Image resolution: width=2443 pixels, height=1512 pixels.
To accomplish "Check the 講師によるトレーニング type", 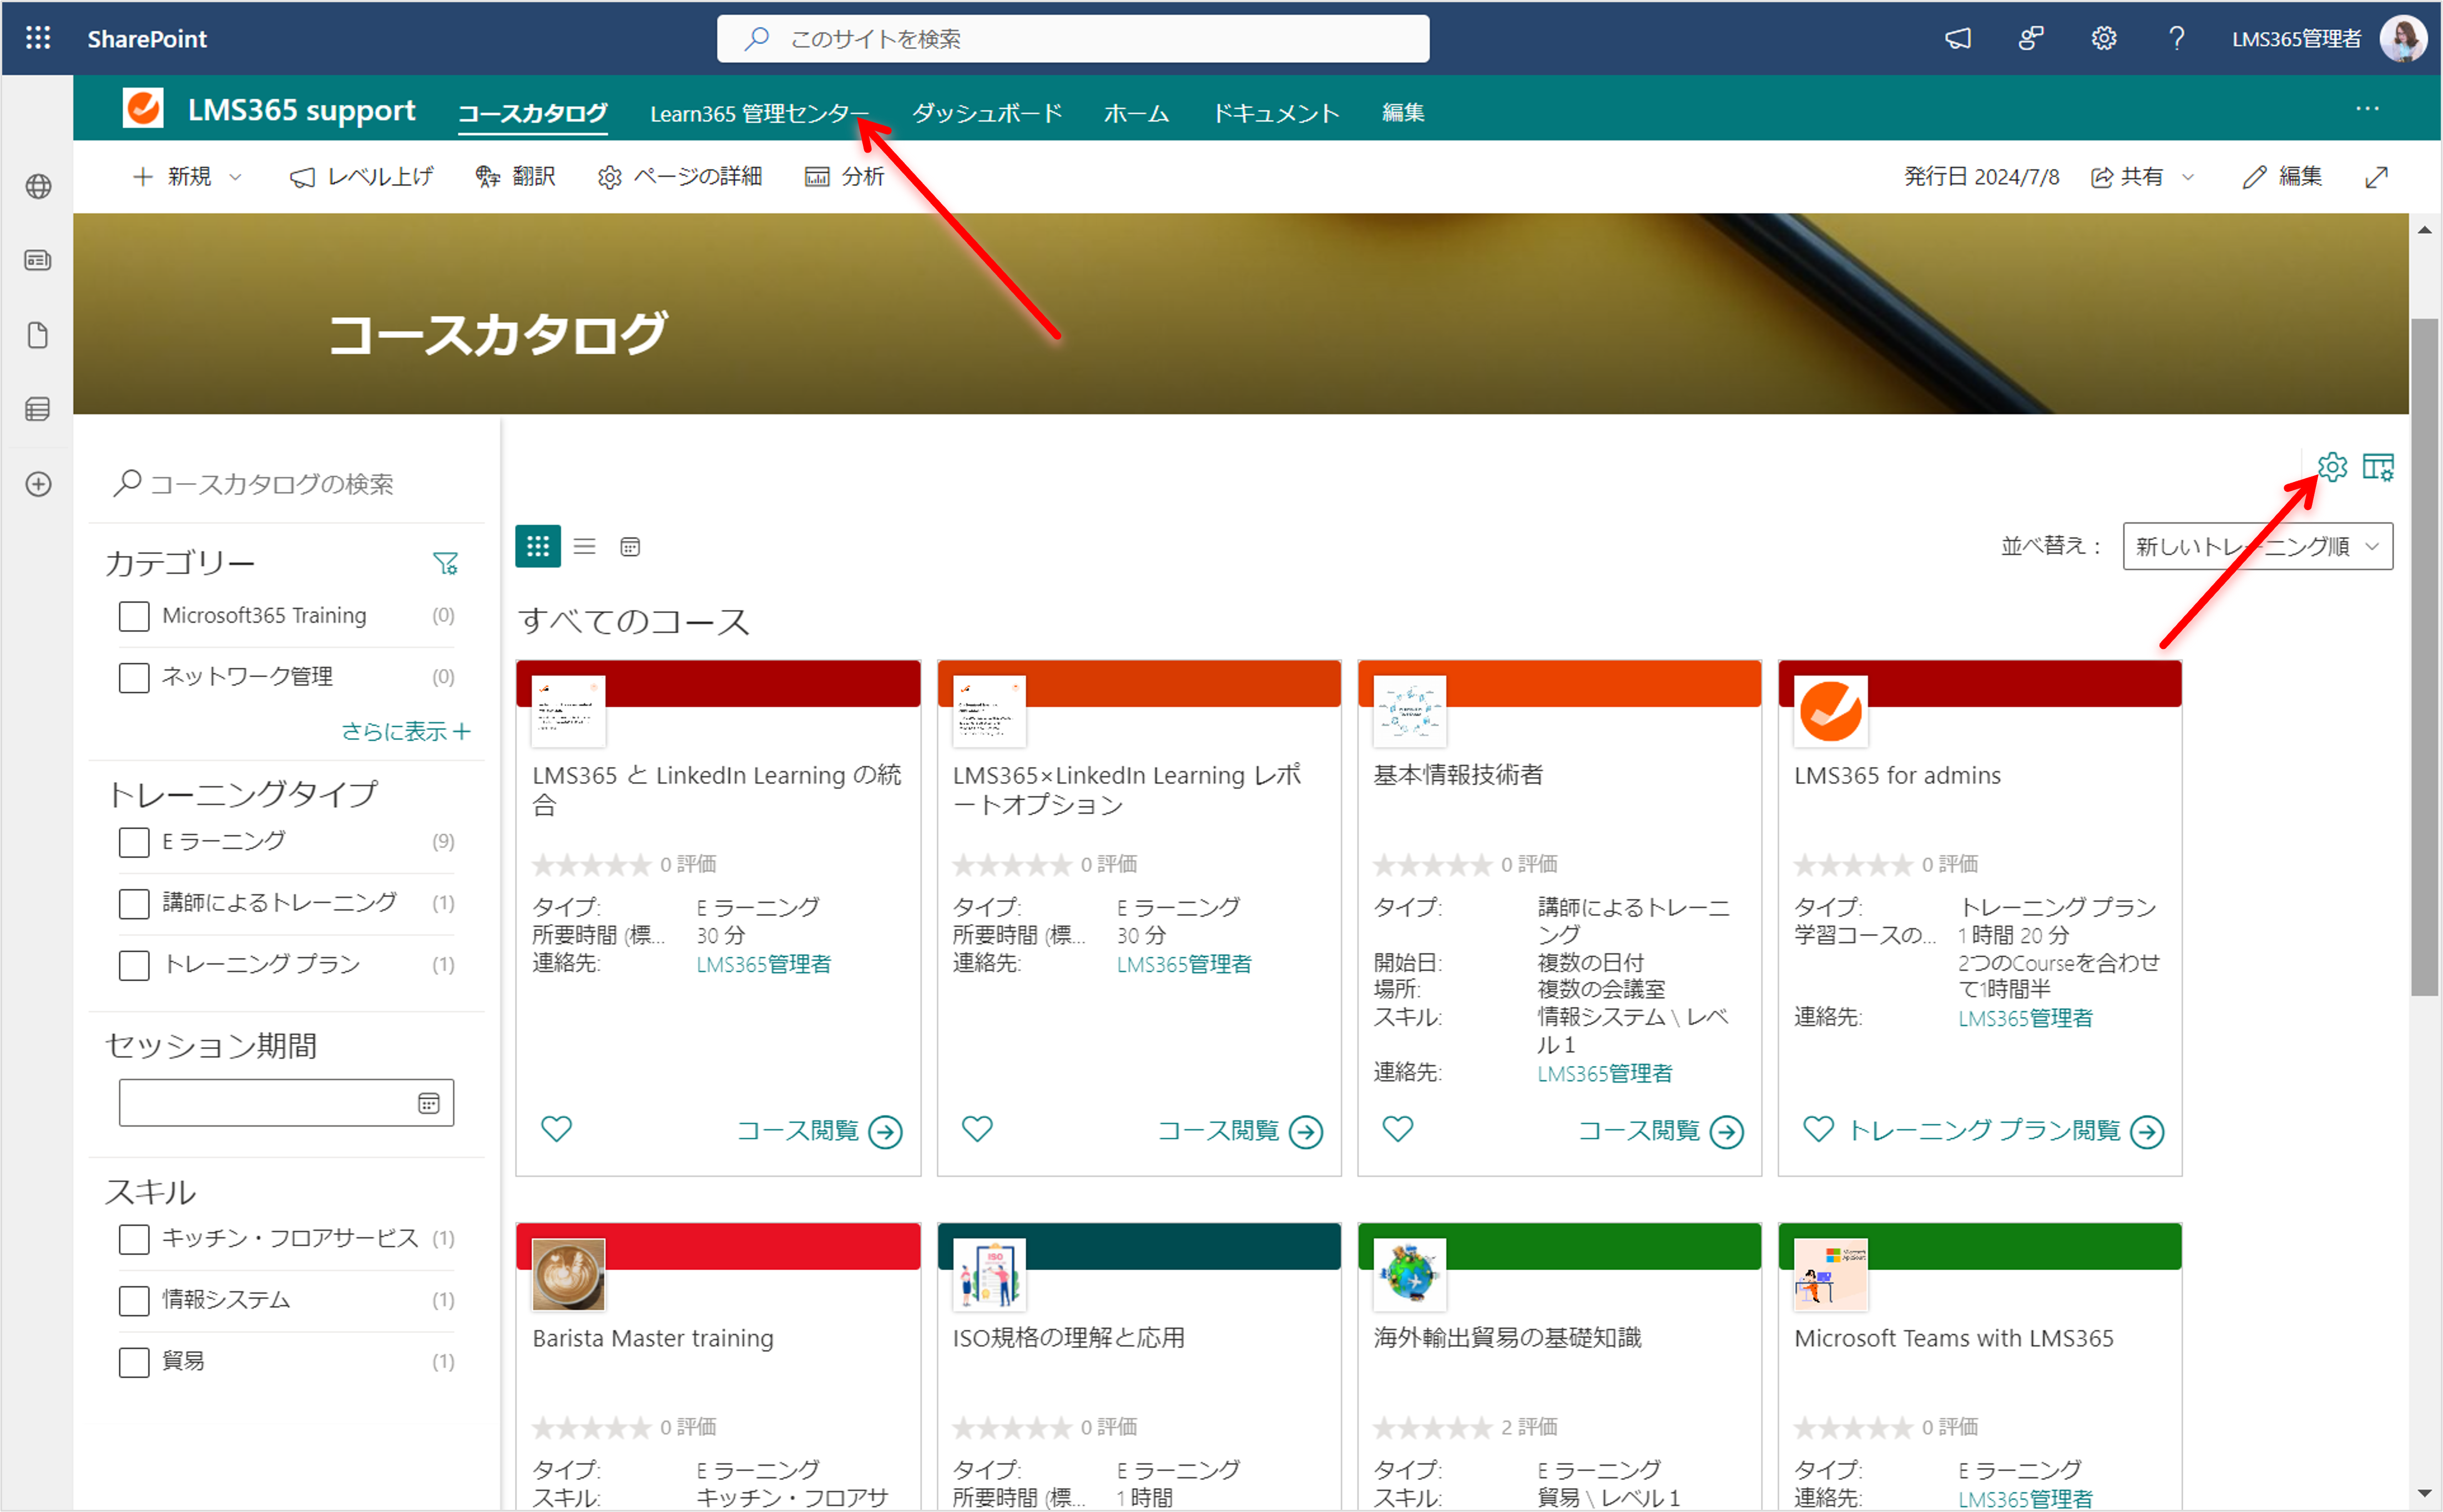I will [x=134, y=903].
